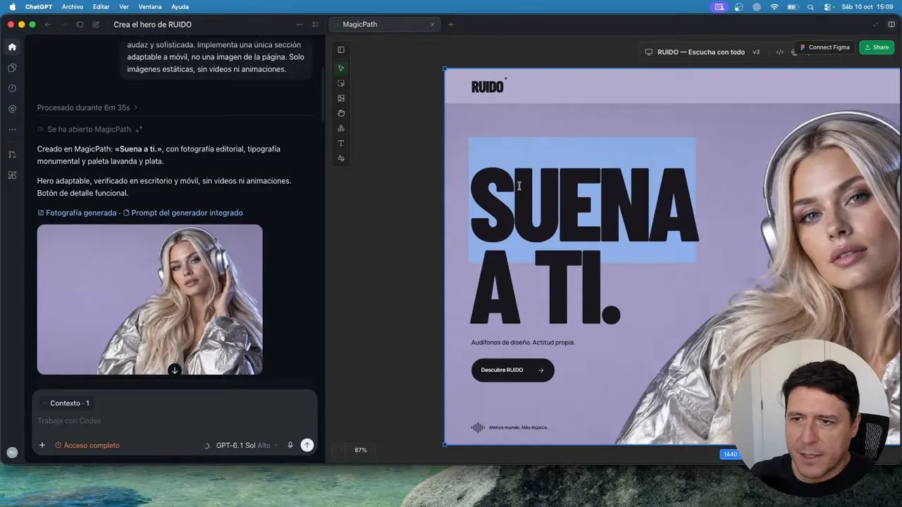Screen dimensions: 902x507
Task: Open the 87% zoom level control
Action: pyautogui.click(x=361, y=450)
